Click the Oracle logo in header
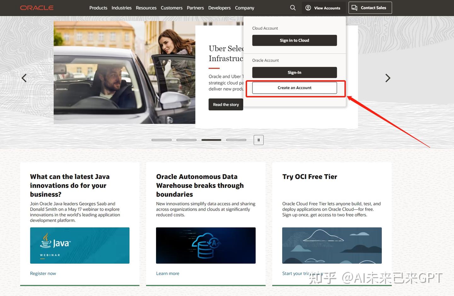The width and height of the screenshot is (454, 296). pos(37,8)
